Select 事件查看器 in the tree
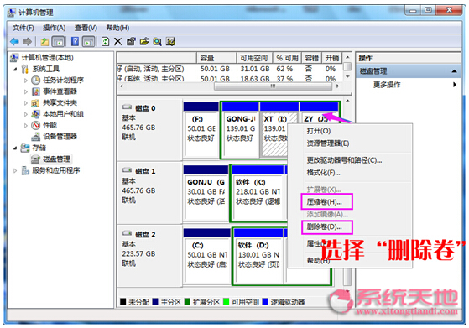 [x=60, y=91]
